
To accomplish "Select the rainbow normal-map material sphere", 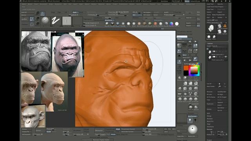I will click(171, 24).
